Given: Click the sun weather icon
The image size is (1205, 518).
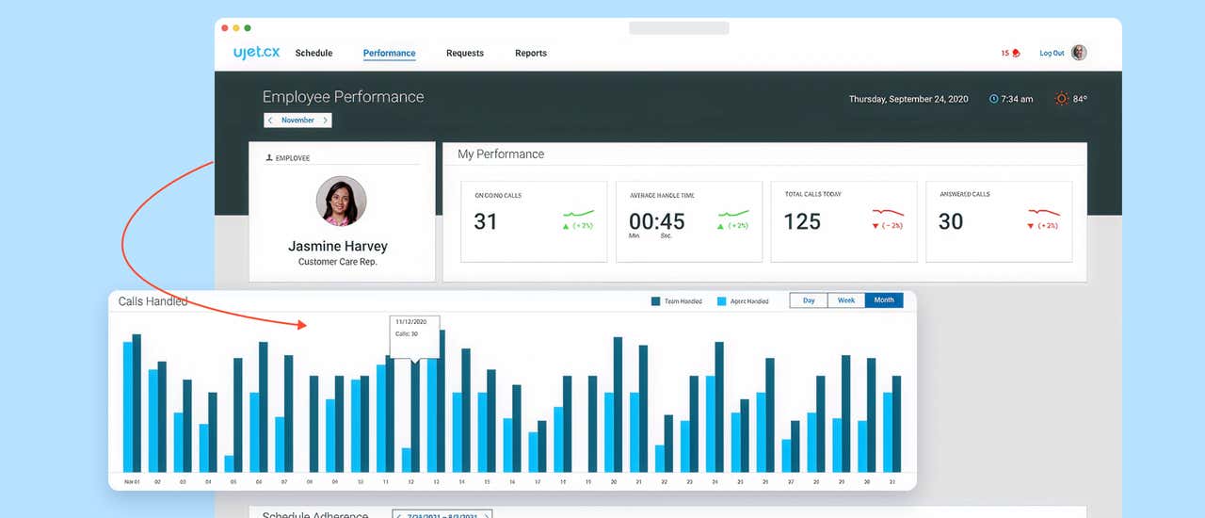Looking at the screenshot, I should tap(1062, 99).
